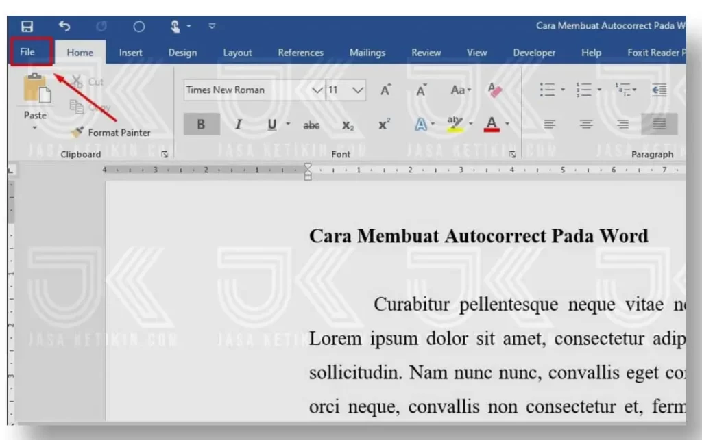Open the View tab
The height and width of the screenshot is (440, 702).
coord(477,53)
